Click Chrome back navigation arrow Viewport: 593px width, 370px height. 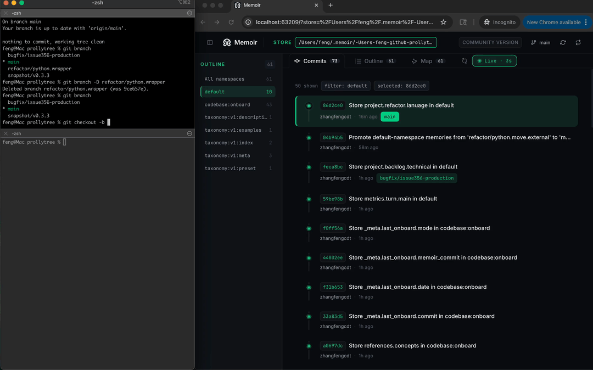203,23
